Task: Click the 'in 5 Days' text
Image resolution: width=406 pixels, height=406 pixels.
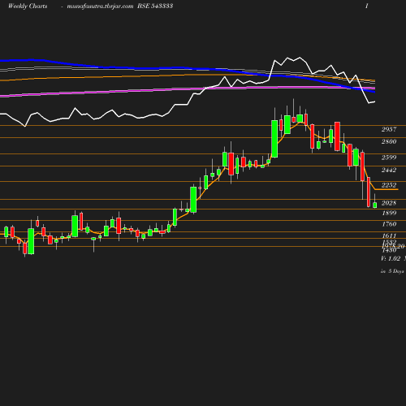Action: point(392,271)
